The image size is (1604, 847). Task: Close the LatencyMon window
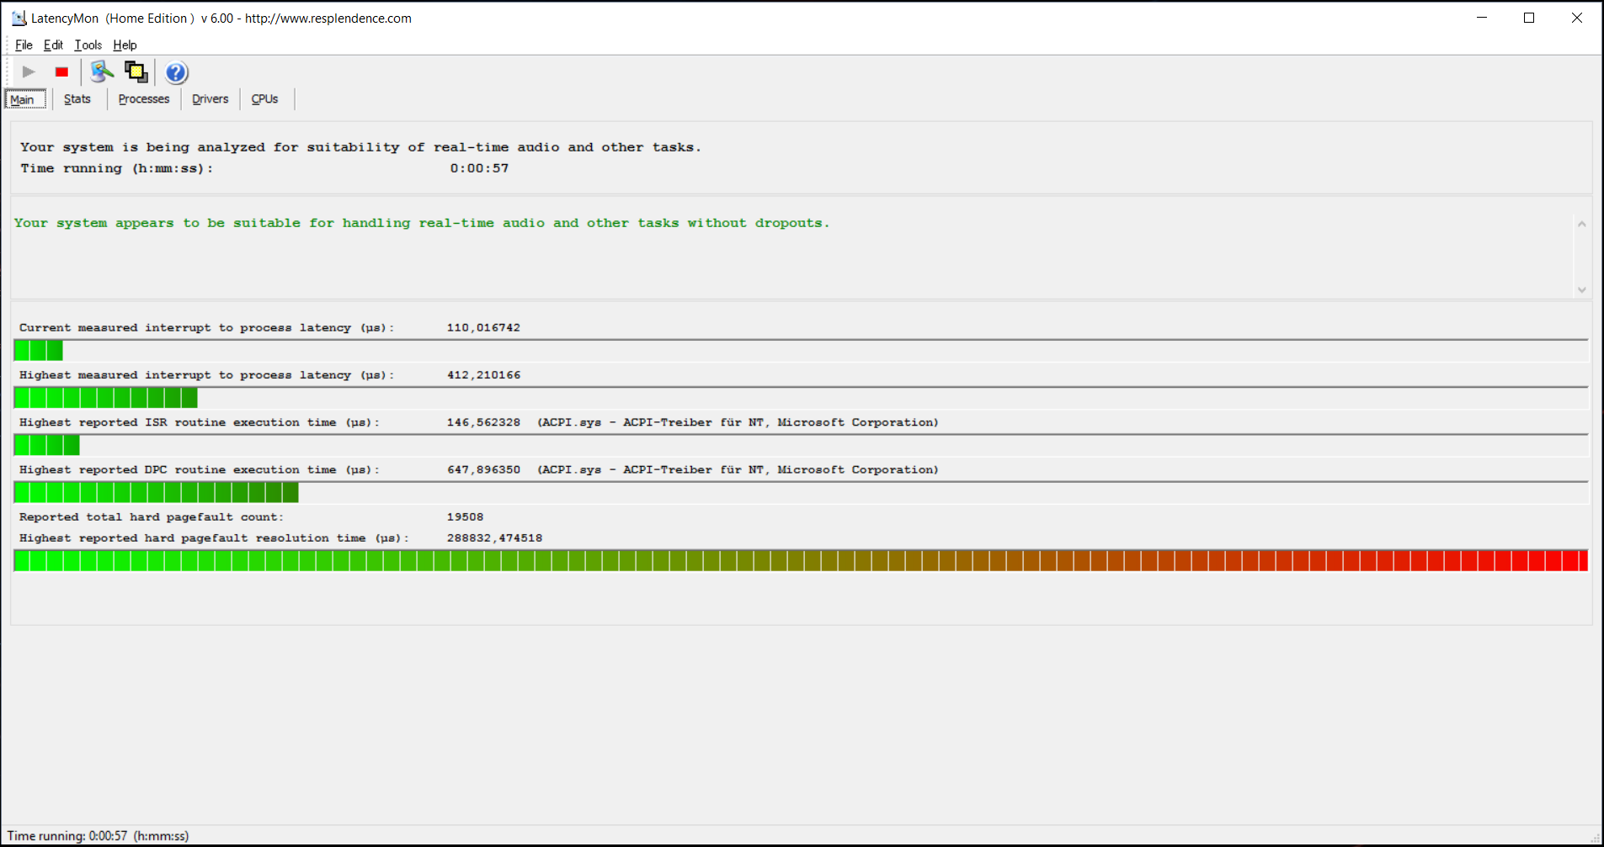point(1577,18)
